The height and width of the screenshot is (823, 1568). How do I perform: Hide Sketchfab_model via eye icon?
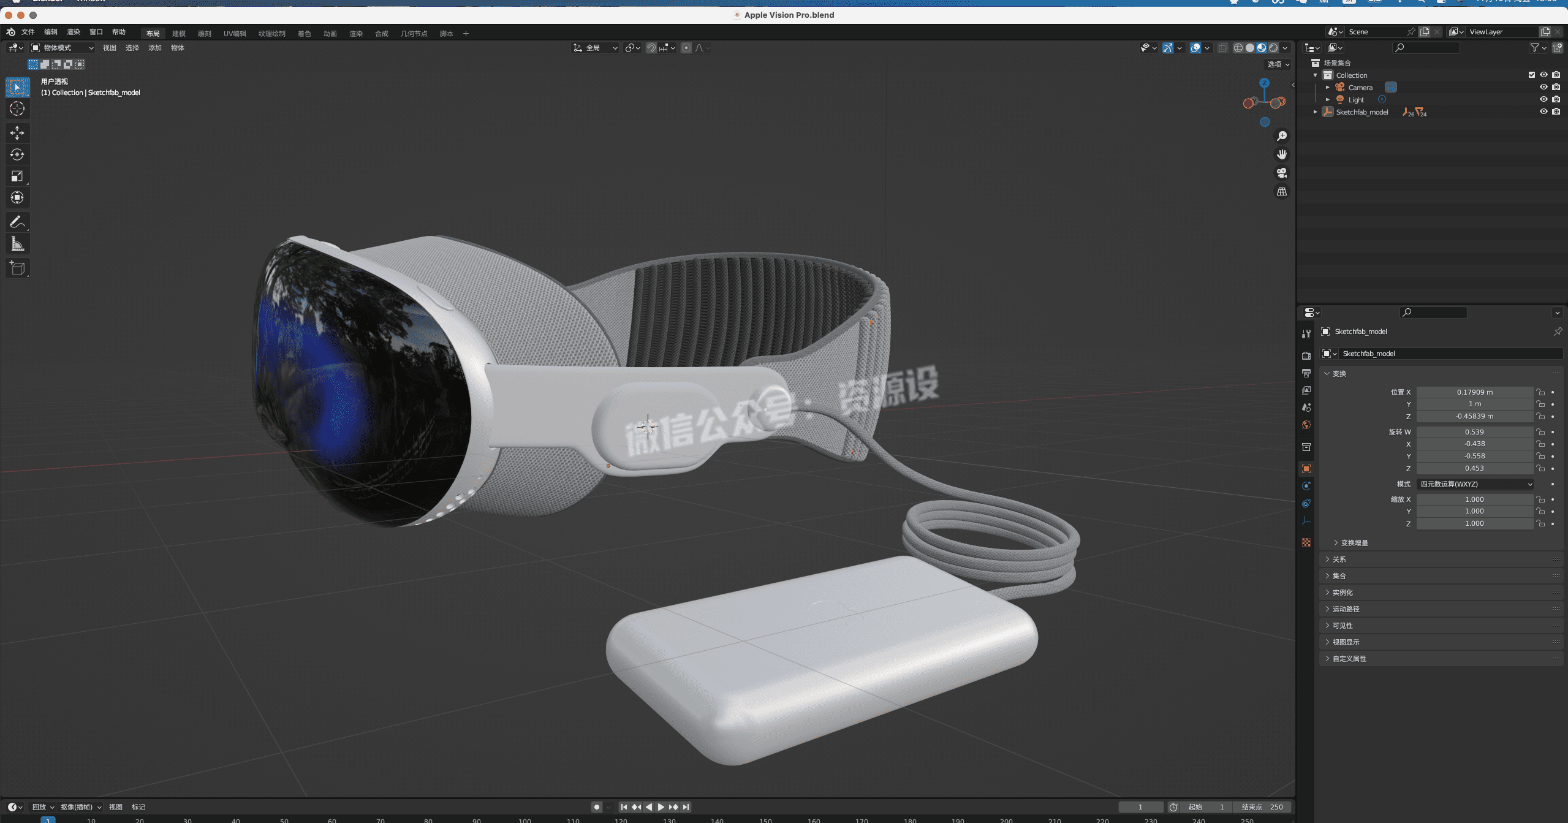(x=1543, y=112)
